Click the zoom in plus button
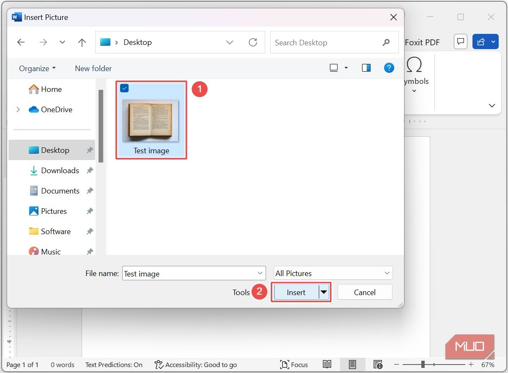Image resolution: width=508 pixels, height=373 pixels. click(x=471, y=365)
